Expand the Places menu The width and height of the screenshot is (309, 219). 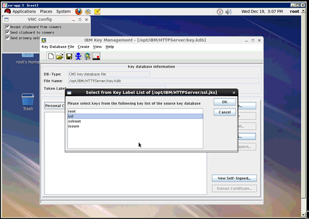click(46, 12)
